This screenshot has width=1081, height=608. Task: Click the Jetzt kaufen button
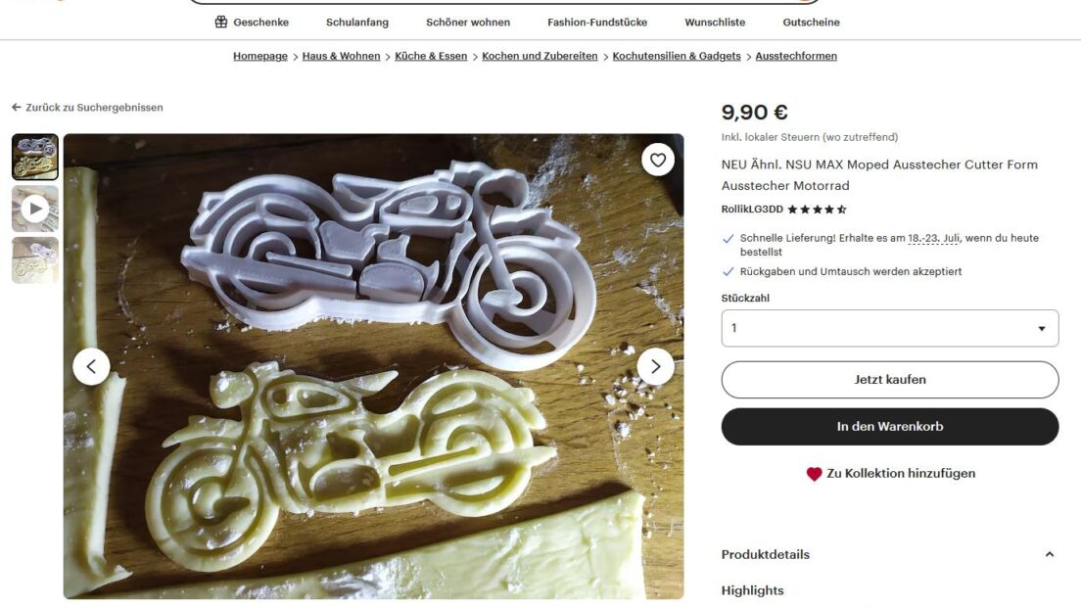coord(890,380)
